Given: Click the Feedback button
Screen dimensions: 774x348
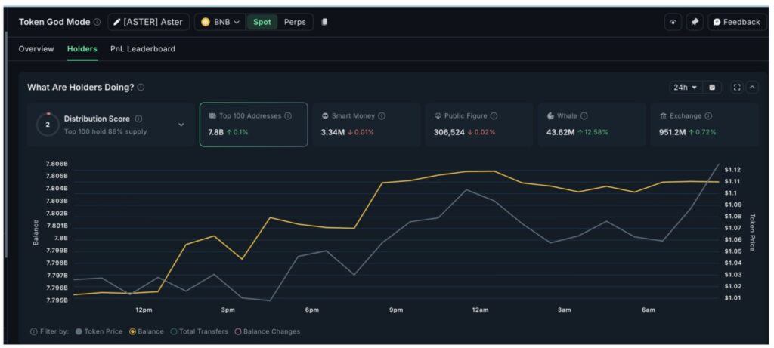Looking at the screenshot, I should 735,22.
